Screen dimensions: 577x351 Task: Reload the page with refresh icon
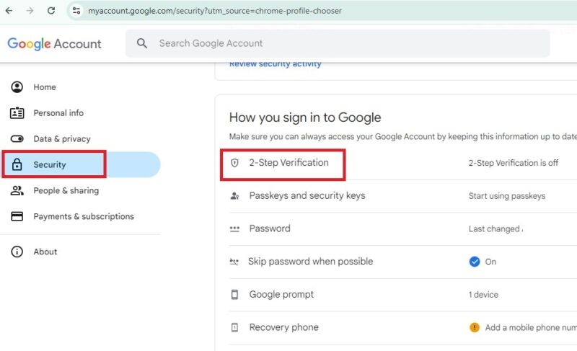(x=51, y=11)
